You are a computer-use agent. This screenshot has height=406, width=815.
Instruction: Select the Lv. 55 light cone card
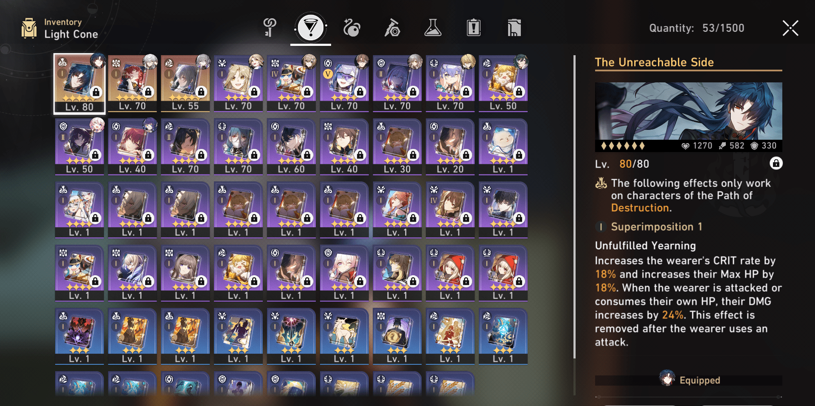pyautogui.click(x=185, y=84)
